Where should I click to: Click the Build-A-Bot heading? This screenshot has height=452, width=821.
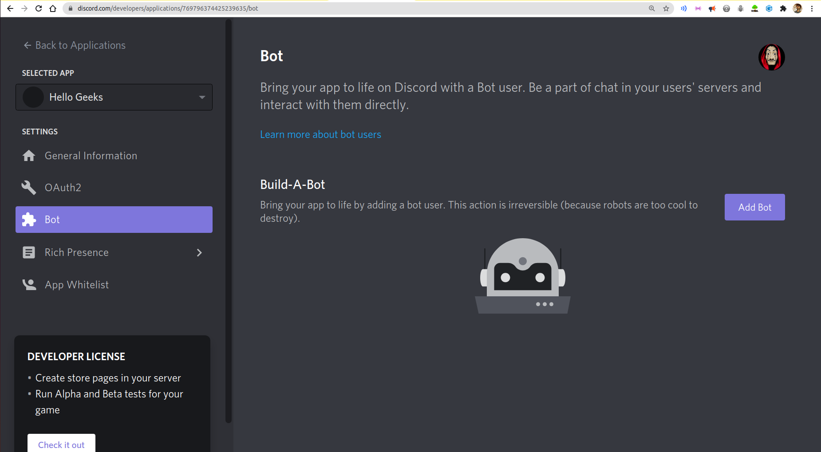coord(292,185)
